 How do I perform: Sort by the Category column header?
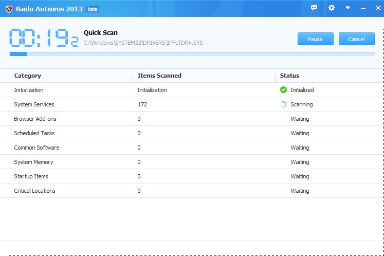click(28, 76)
